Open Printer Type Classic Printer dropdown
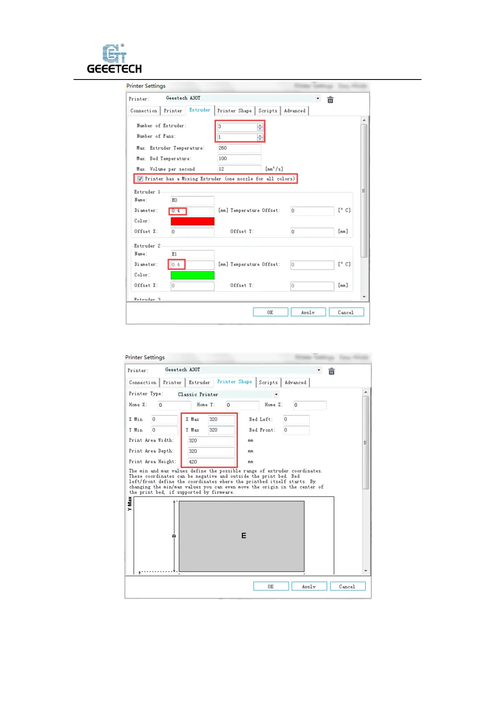 [x=276, y=395]
